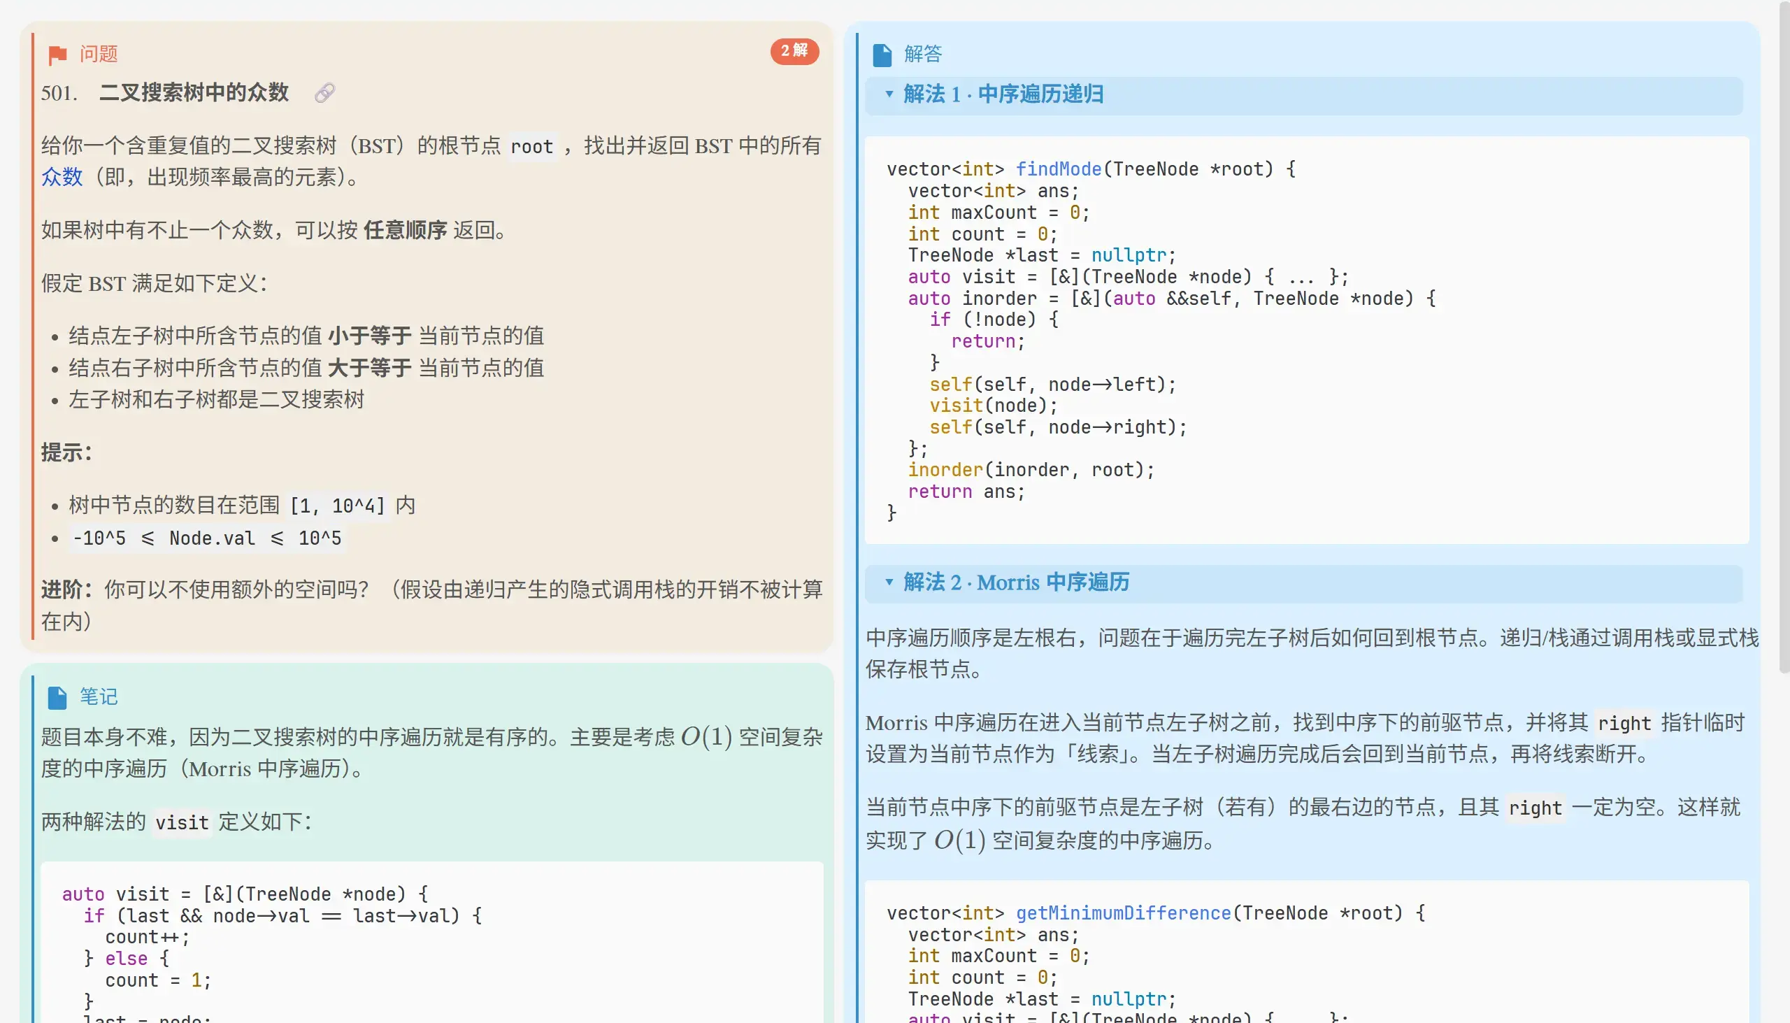Open the 众数 hyperlink
Screen dimensions: 1790x1023
tap(62, 177)
